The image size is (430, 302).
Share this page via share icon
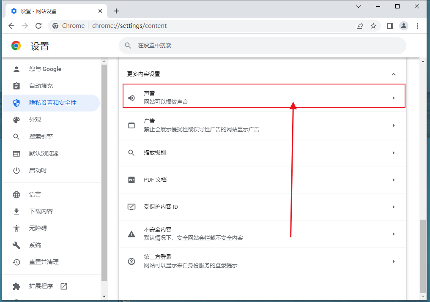click(x=360, y=26)
